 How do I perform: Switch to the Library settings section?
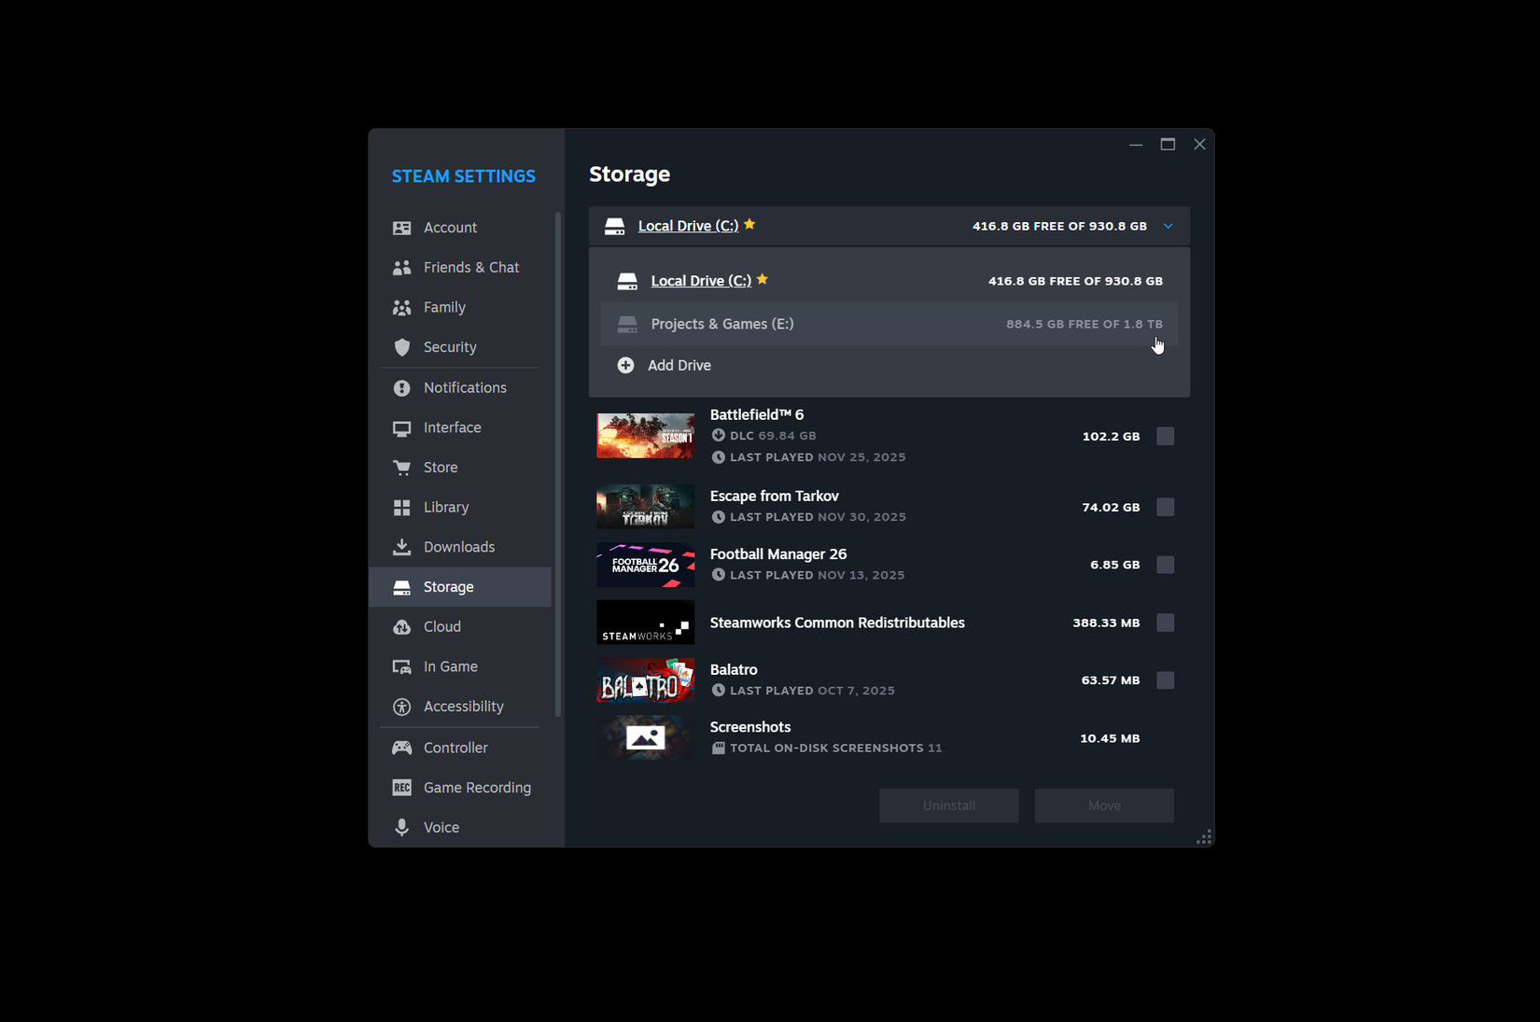click(446, 507)
